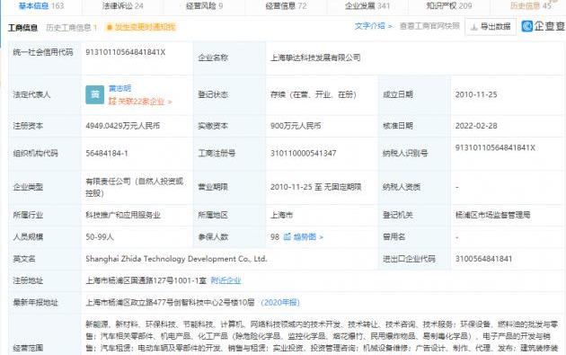Image resolution: width=566 pixels, height=355 pixels.
Task: Open the 法律诉讼 24 tab
Action: (x=123, y=5)
